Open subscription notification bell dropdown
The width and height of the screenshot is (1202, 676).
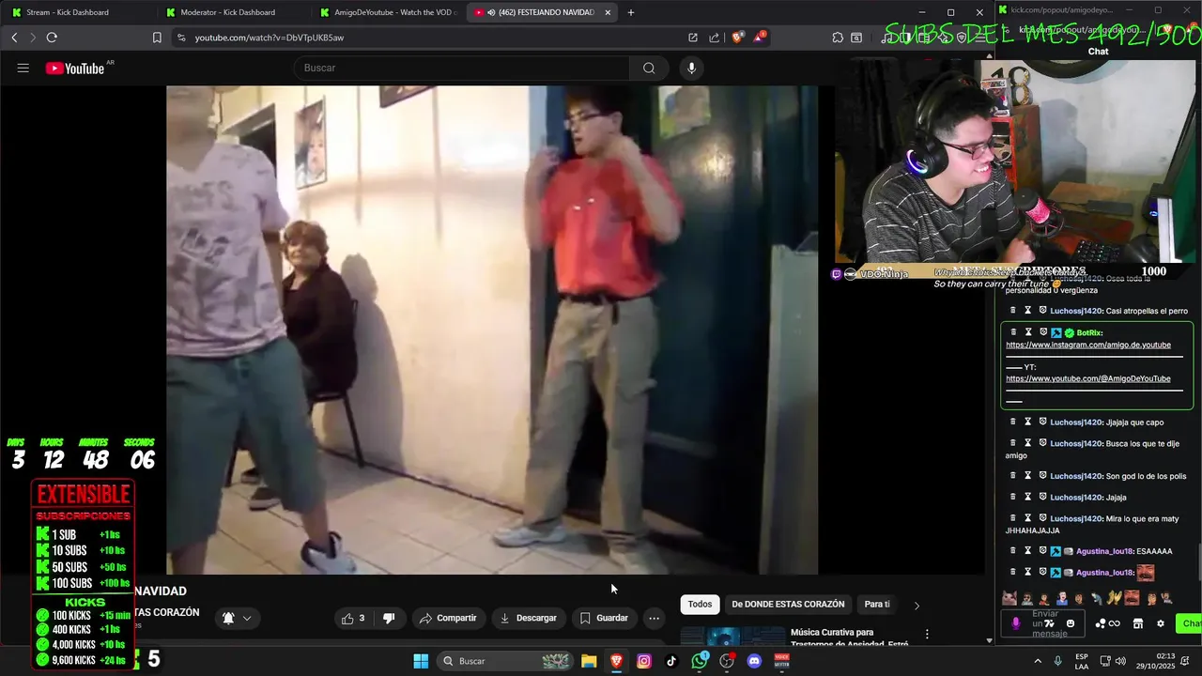click(x=237, y=618)
